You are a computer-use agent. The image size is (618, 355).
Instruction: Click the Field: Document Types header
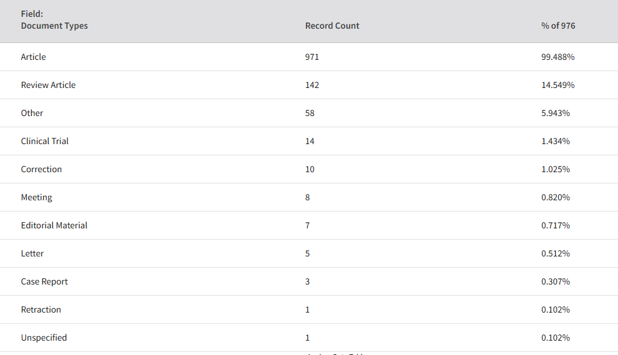point(54,20)
